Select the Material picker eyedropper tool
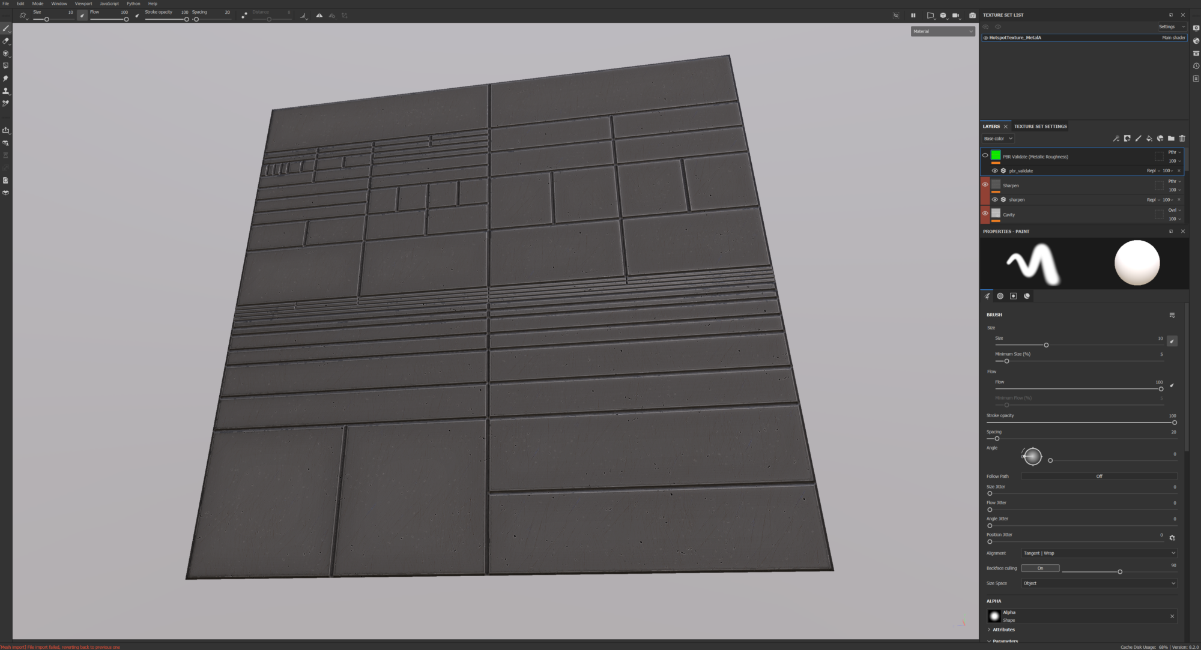 click(x=6, y=104)
